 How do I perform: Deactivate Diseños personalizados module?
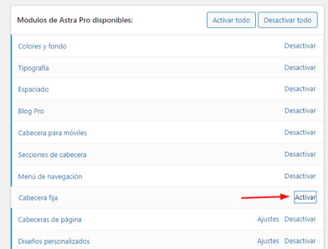tap(300, 241)
